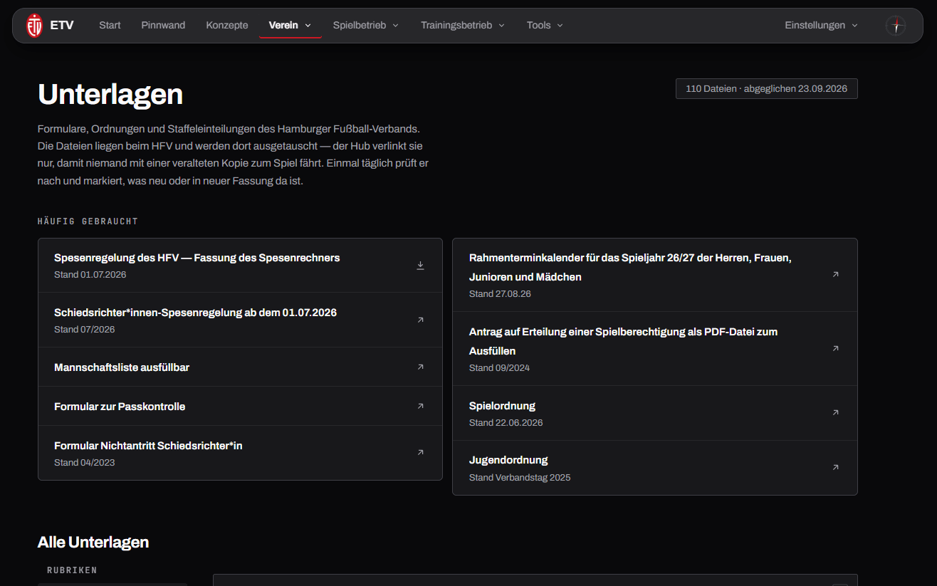Expand the Trainingsbetrieb menu

pos(463,26)
